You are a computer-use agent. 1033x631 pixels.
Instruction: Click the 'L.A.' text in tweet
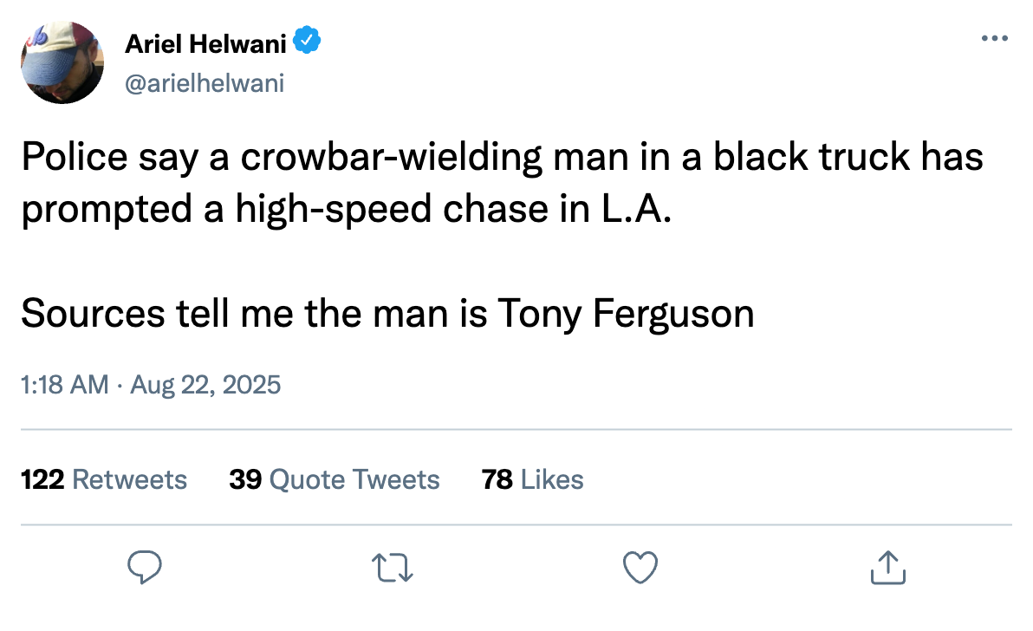636,210
